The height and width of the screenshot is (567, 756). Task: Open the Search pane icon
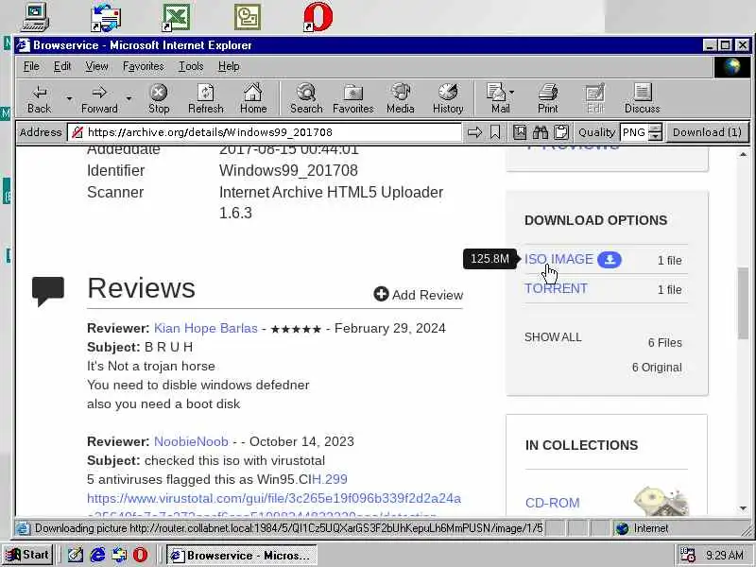[x=306, y=99]
